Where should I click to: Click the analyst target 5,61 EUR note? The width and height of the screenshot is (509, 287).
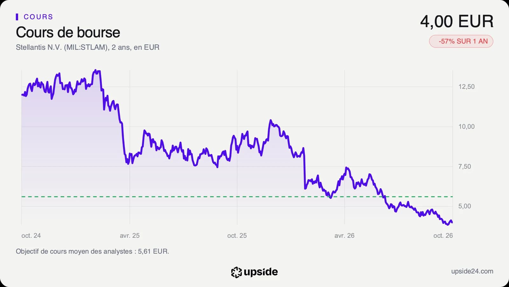[93, 251]
